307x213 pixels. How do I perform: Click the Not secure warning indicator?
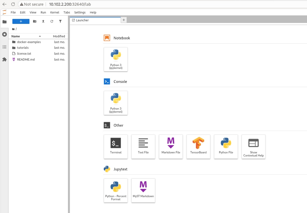32,4
